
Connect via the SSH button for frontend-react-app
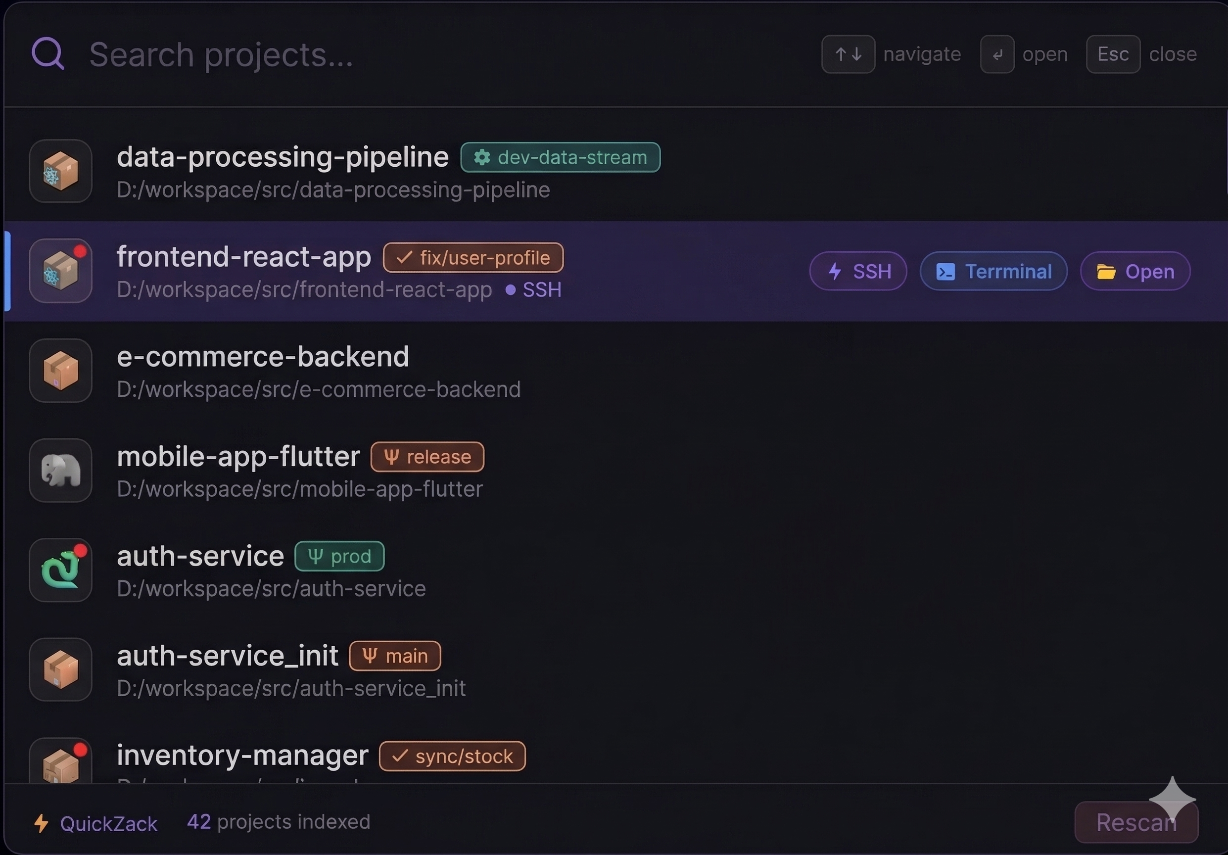(858, 271)
